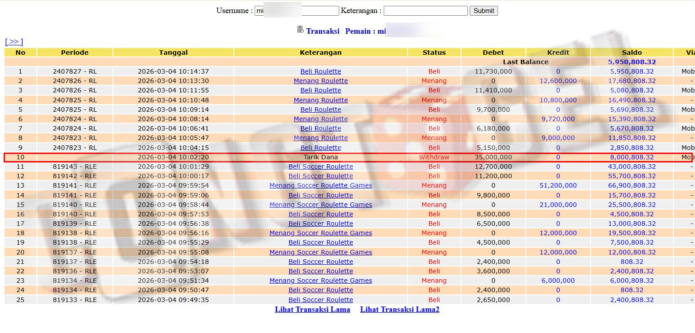Screen dimensions: 695x333
Task: Open Menang Roulette link in row 2
Action: (x=321, y=81)
